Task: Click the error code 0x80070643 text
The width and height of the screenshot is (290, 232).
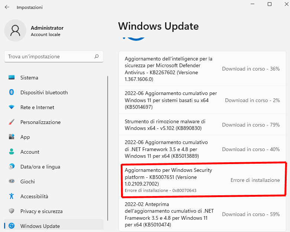Action: tap(184, 190)
